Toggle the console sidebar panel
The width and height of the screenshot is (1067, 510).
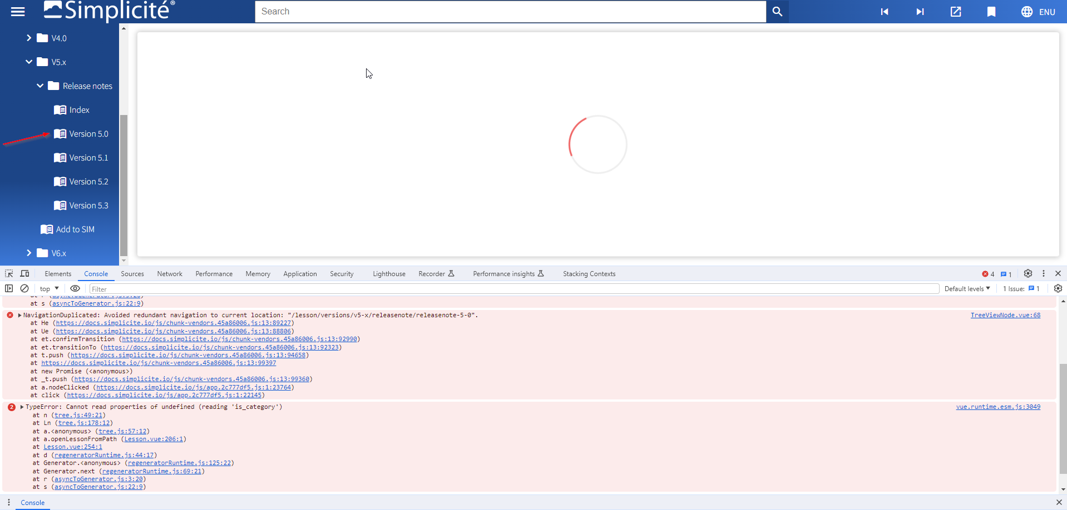pyautogui.click(x=9, y=288)
